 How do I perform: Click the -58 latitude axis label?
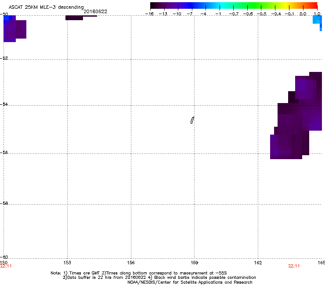[x=4, y=203]
